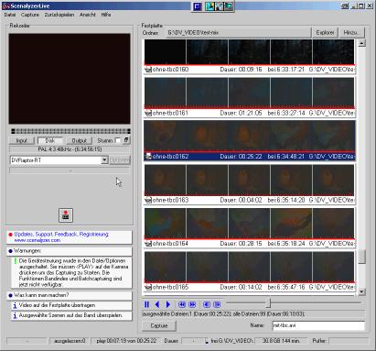Click the last green icon in floating toolbar
This screenshot has width=376, height=351.
coord(229,6)
